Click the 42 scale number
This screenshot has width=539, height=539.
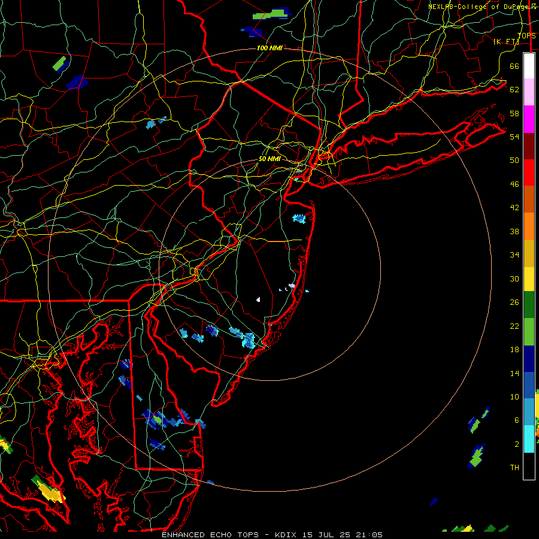pyautogui.click(x=514, y=208)
